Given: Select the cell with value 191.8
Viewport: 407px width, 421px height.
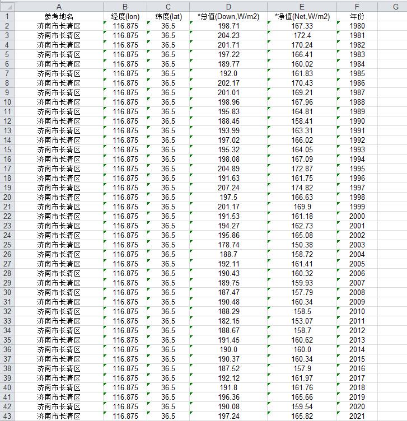Looking at the screenshot, I should click(228, 387).
